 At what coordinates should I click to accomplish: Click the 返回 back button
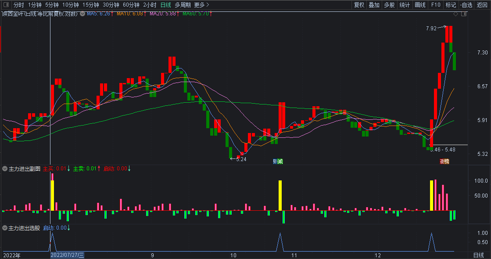click(x=482, y=5)
